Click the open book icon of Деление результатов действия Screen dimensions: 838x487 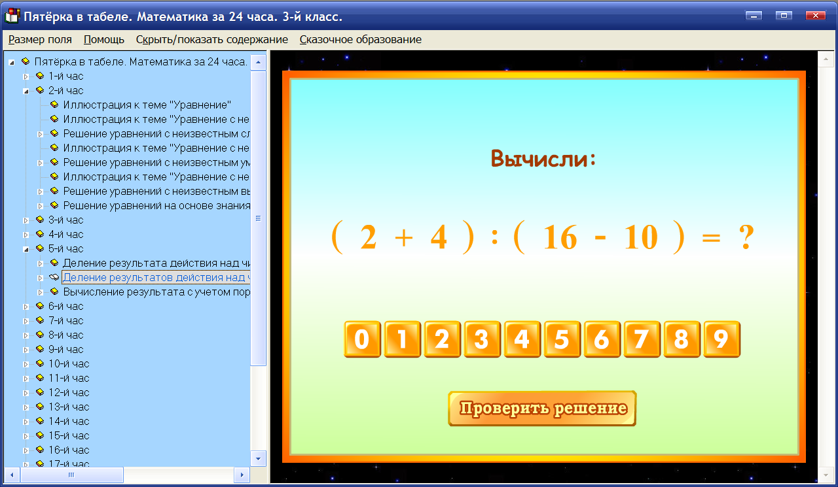coord(54,277)
